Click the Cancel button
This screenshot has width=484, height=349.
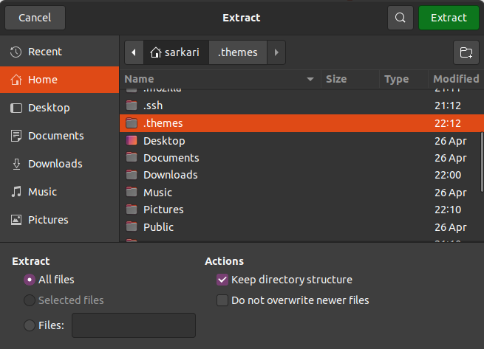tap(34, 18)
